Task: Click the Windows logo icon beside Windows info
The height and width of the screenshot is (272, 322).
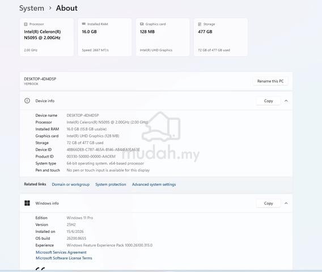Action: [x=27, y=203]
